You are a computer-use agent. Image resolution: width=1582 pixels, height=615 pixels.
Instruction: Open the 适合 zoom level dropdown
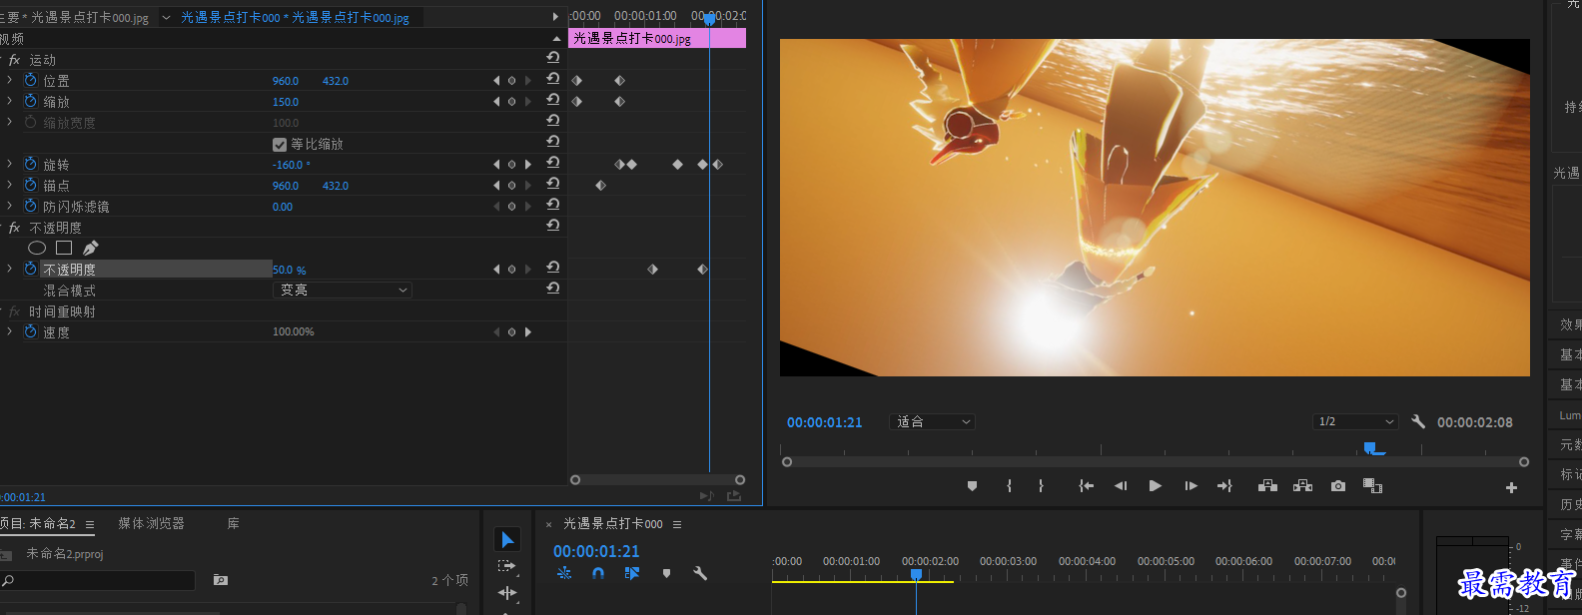click(x=932, y=422)
